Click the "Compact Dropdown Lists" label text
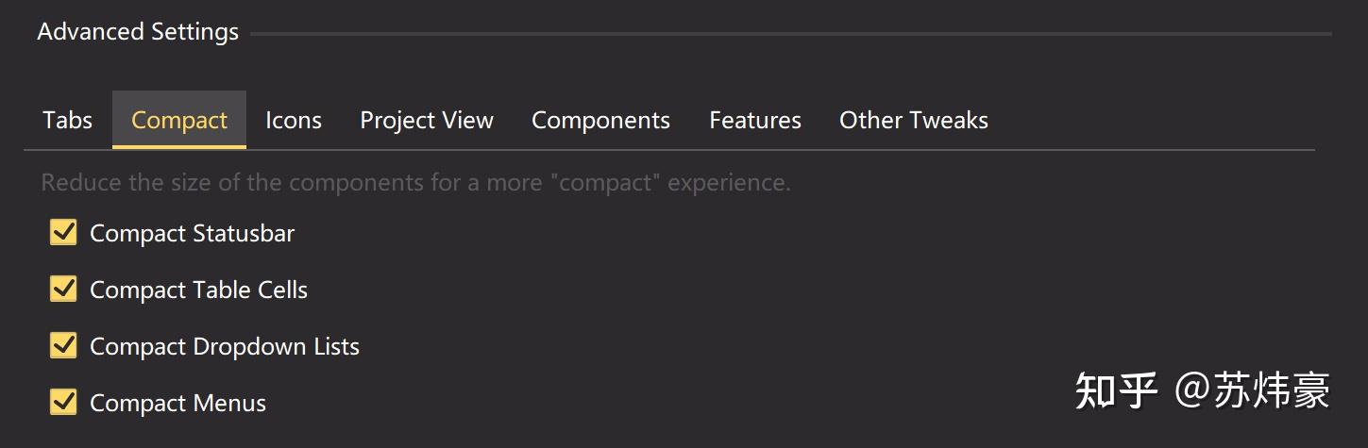Image resolution: width=1368 pixels, height=448 pixels. coord(225,347)
